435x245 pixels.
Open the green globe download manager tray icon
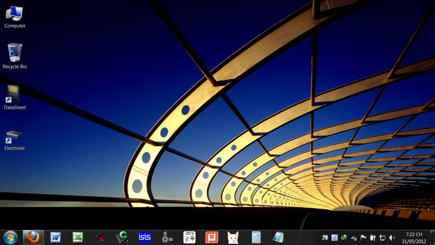[344, 237]
